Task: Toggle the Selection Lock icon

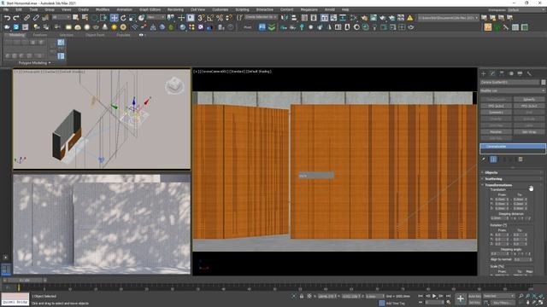Action: [x=302, y=296]
